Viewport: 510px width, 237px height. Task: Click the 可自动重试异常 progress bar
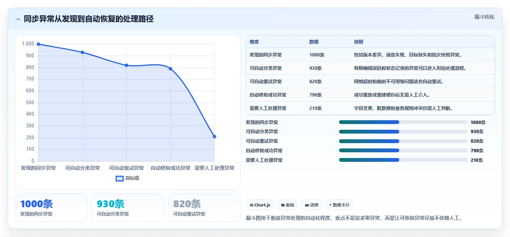coord(403,141)
